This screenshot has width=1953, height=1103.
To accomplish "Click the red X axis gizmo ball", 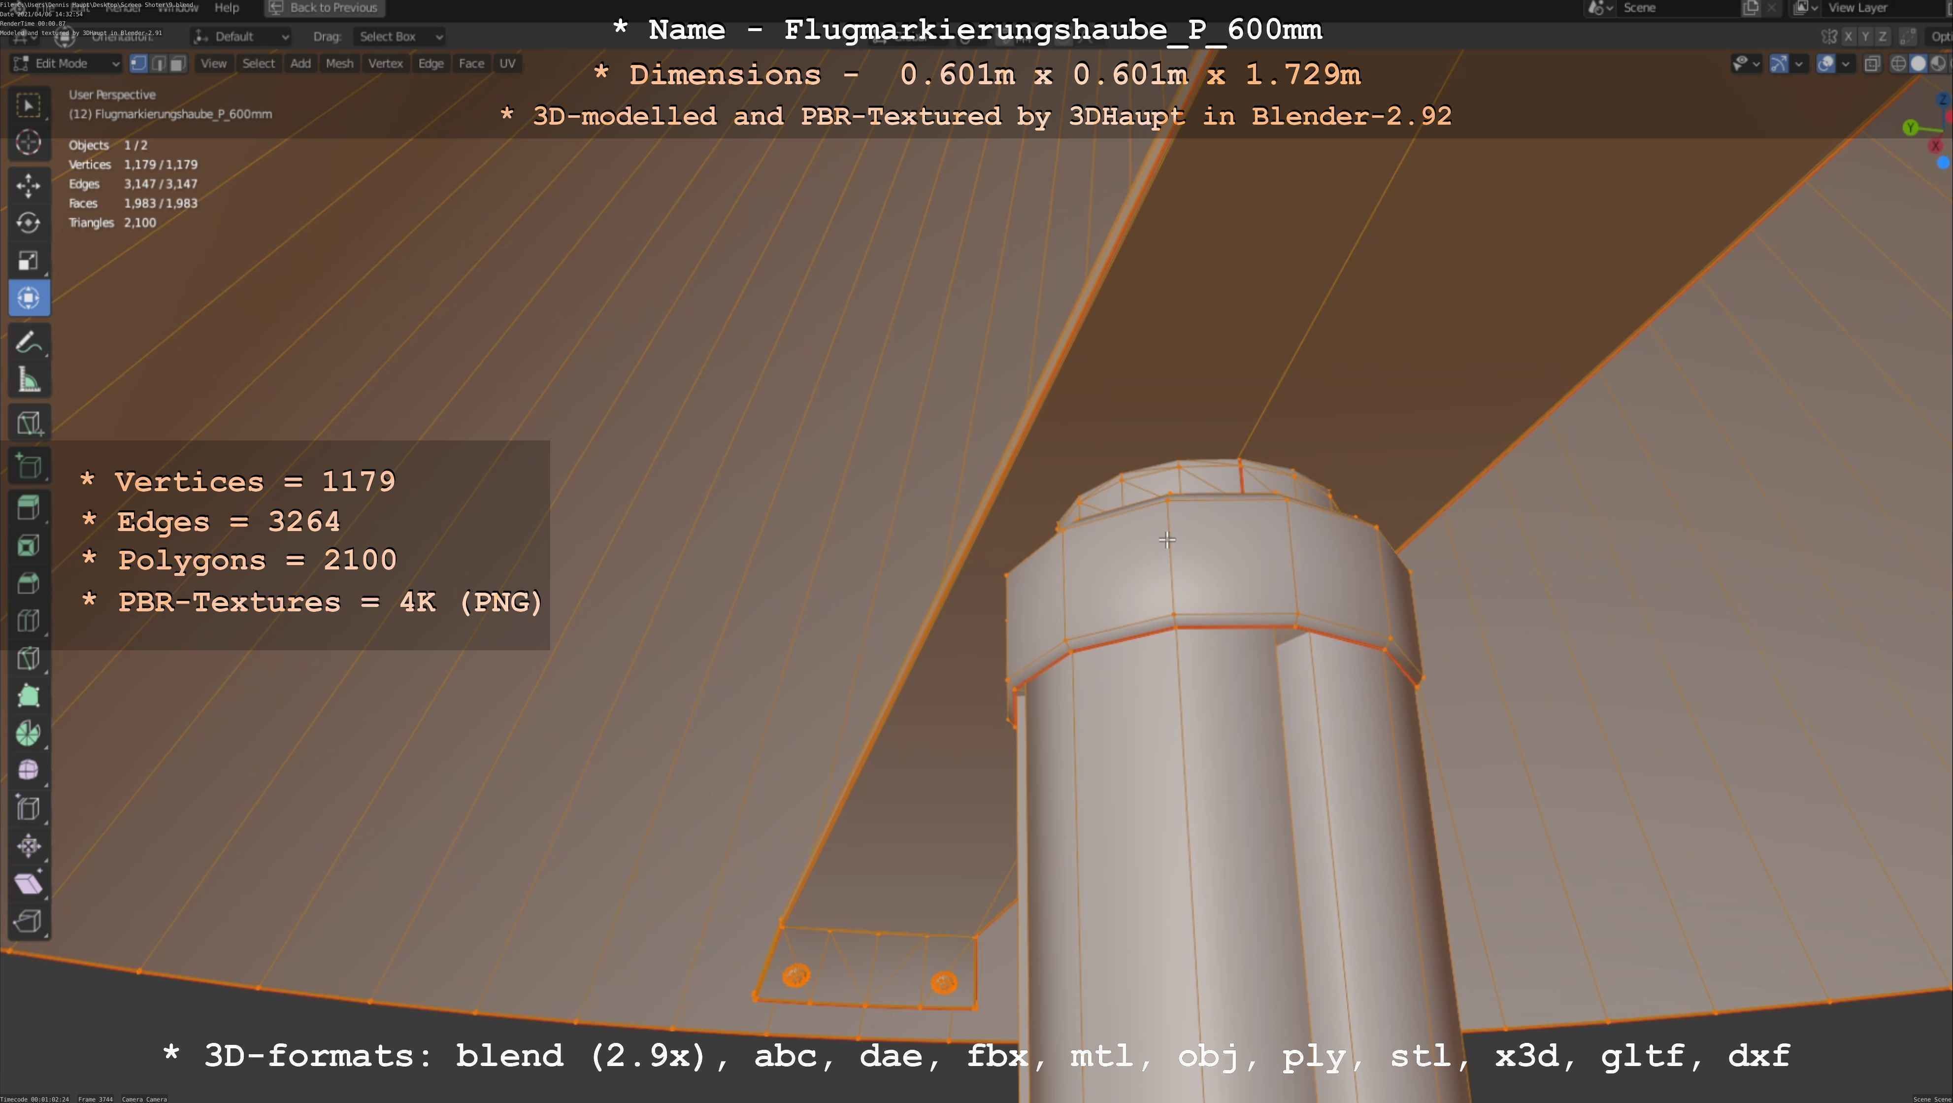I will (x=1936, y=145).
